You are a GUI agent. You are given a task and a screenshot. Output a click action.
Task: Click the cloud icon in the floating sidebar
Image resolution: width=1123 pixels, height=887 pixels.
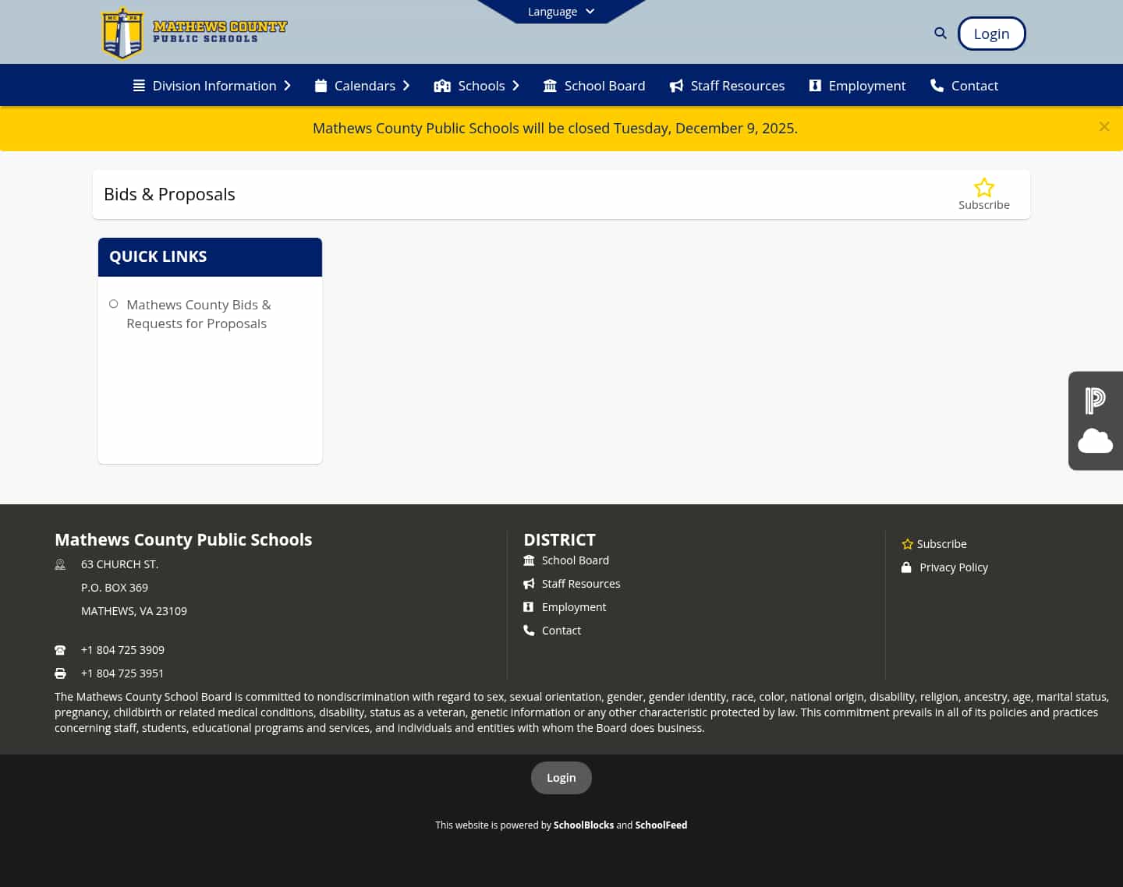[1095, 441]
